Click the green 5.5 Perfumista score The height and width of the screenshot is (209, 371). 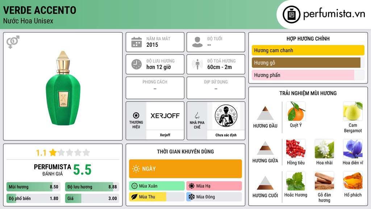pos(82,170)
